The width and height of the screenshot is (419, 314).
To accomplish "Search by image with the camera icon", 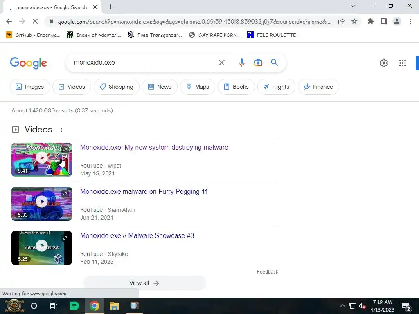I will (x=258, y=63).
